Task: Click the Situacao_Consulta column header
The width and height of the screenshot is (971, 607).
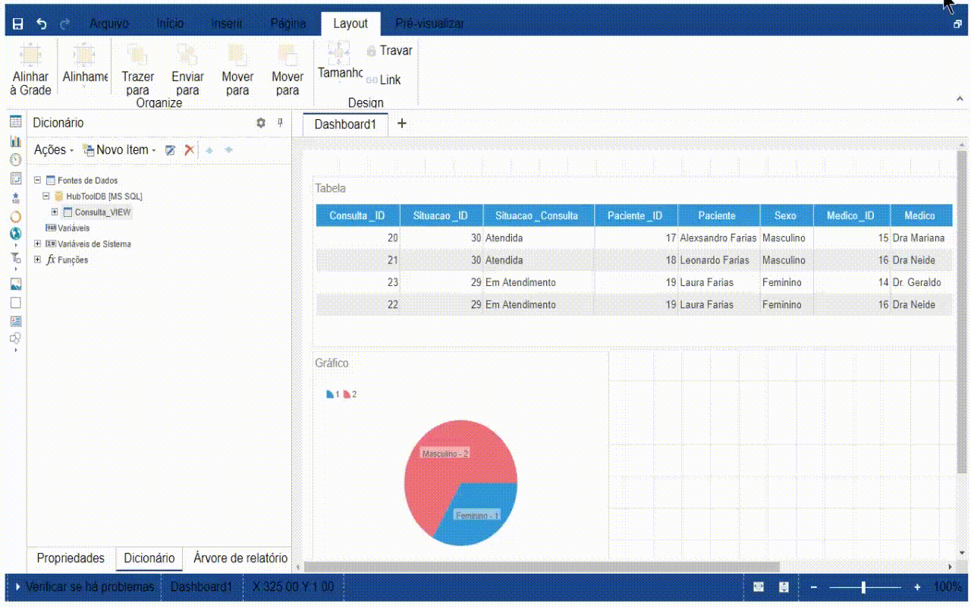Action: point(539,215)
